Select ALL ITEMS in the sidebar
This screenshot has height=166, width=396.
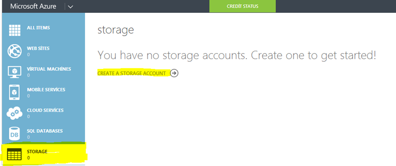[x=39, y=28]
